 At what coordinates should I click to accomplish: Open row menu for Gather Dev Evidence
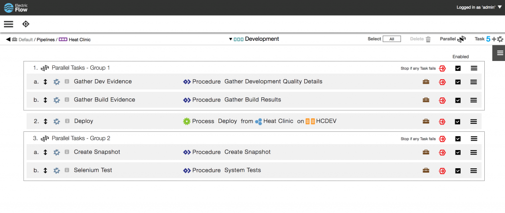[474, 82]
